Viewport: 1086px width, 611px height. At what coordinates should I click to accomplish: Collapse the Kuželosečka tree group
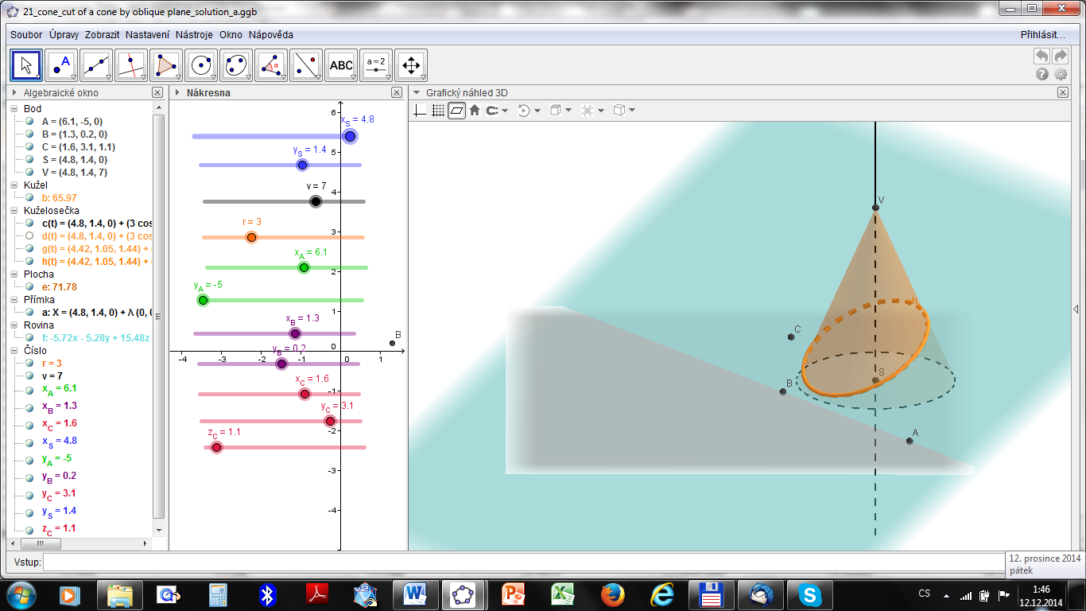click(x=15, y=211)
